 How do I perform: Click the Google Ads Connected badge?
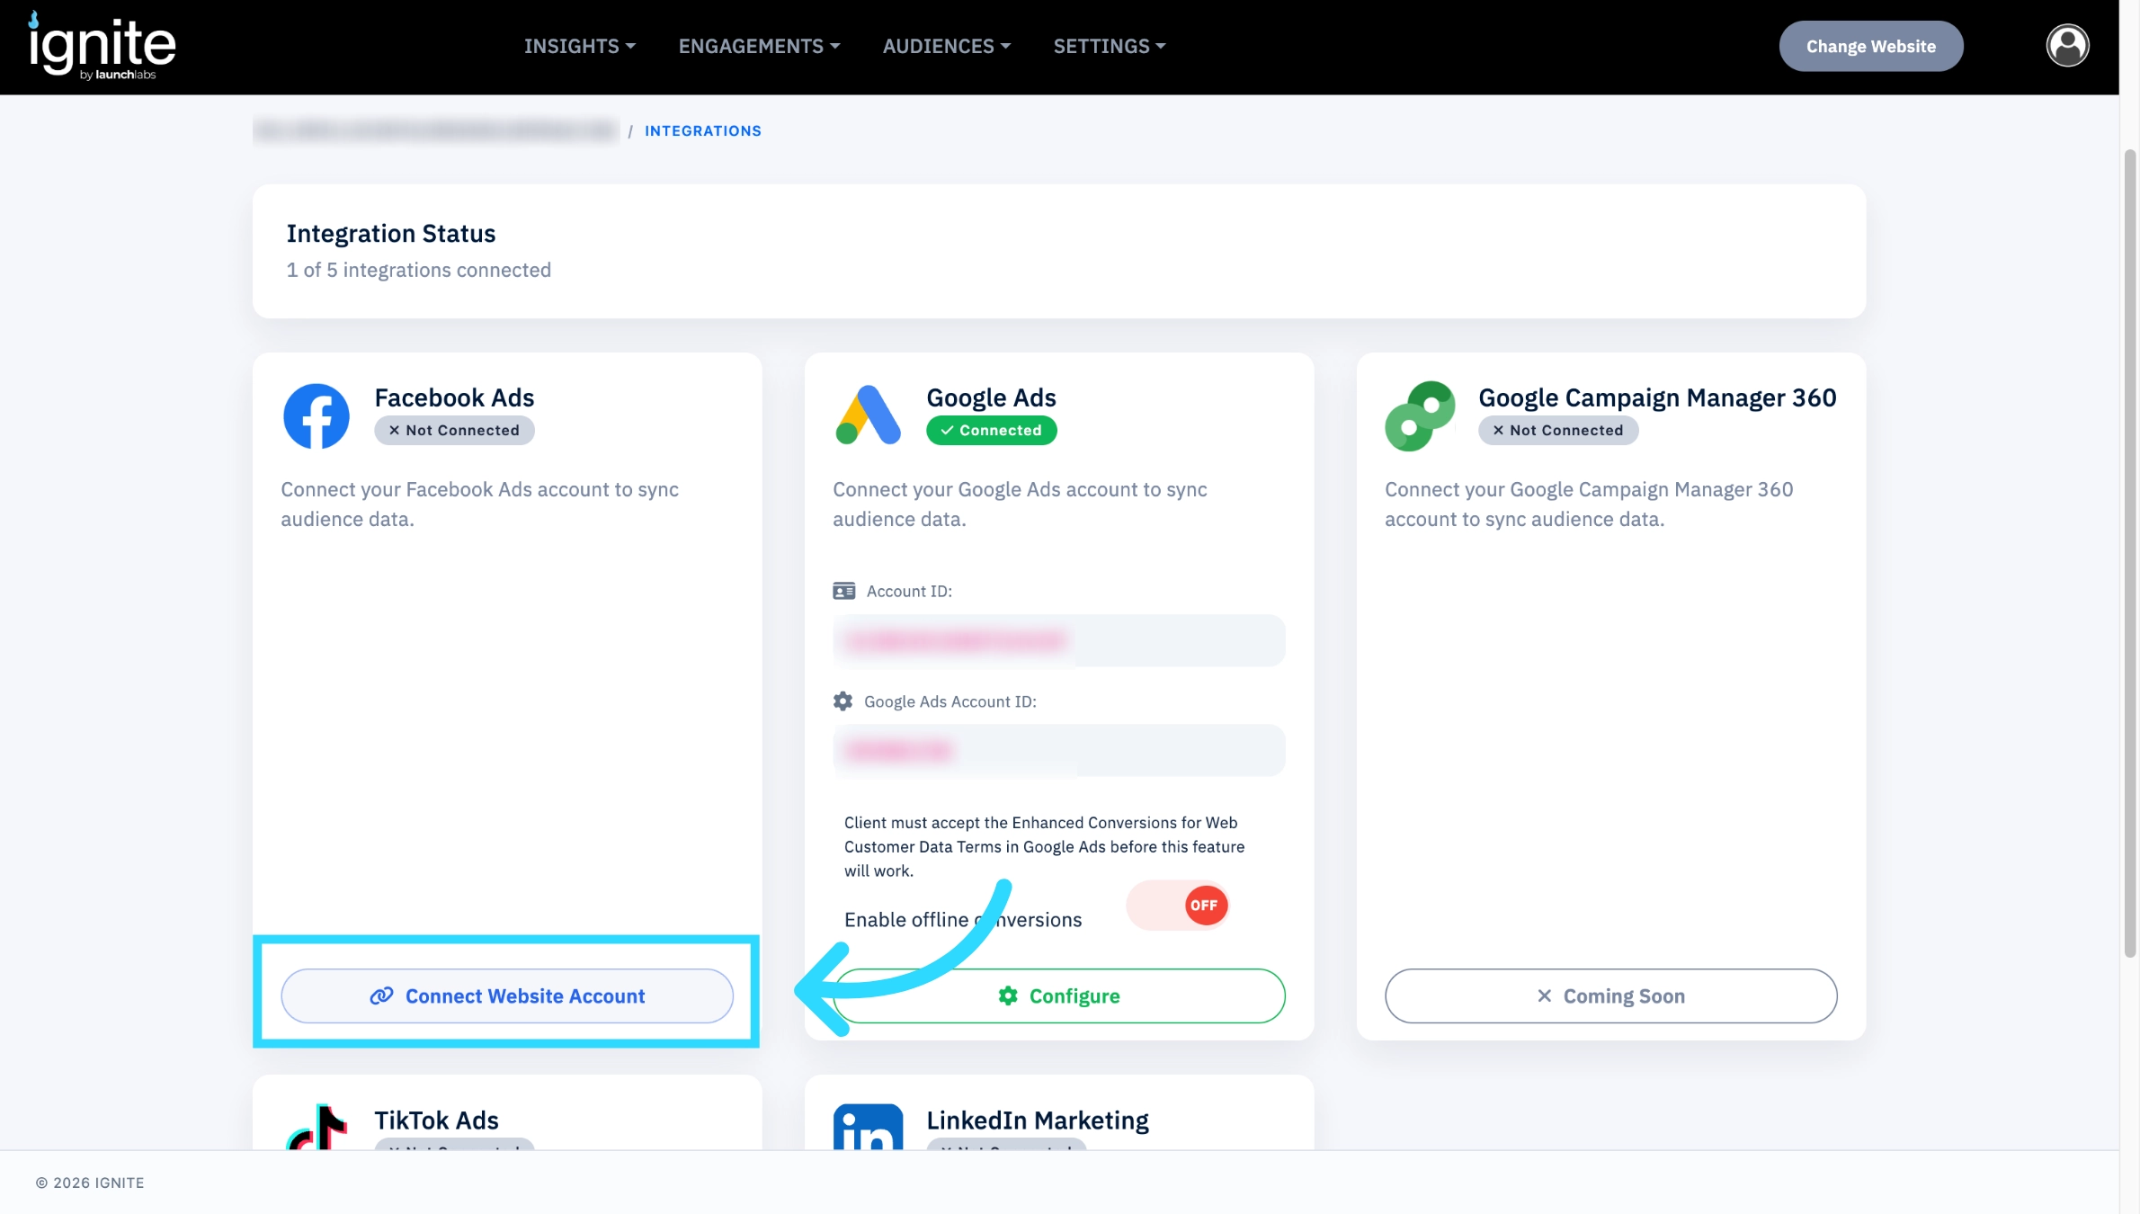[x=991, y=431]
